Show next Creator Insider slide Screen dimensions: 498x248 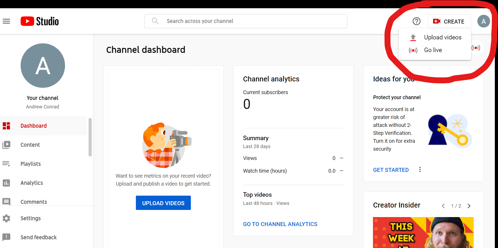pyautogui.click(x=469, y=206)
